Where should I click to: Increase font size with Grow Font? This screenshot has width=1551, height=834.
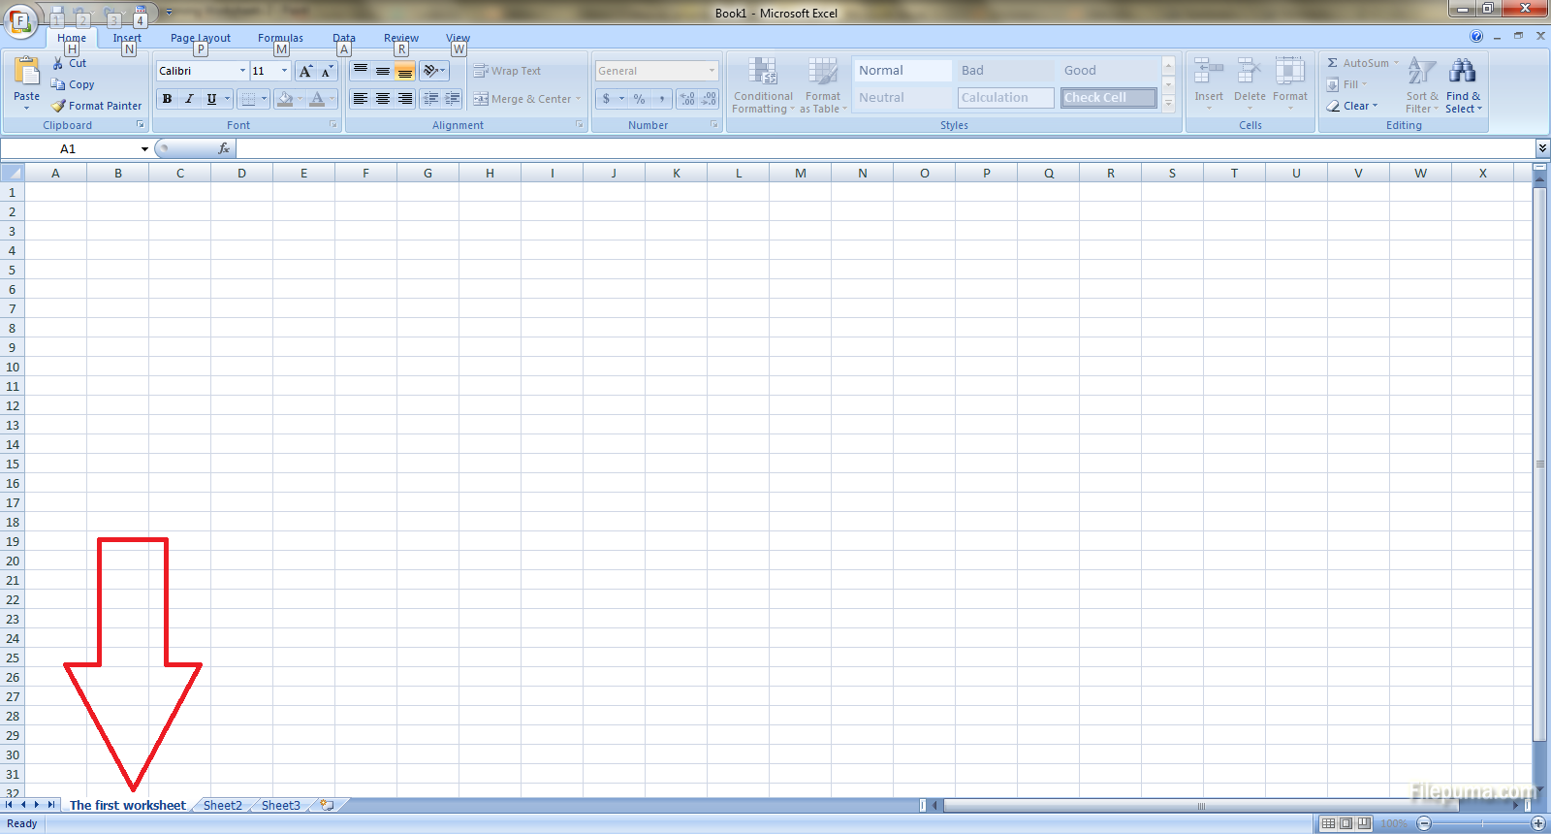click(x=305, y=71)
